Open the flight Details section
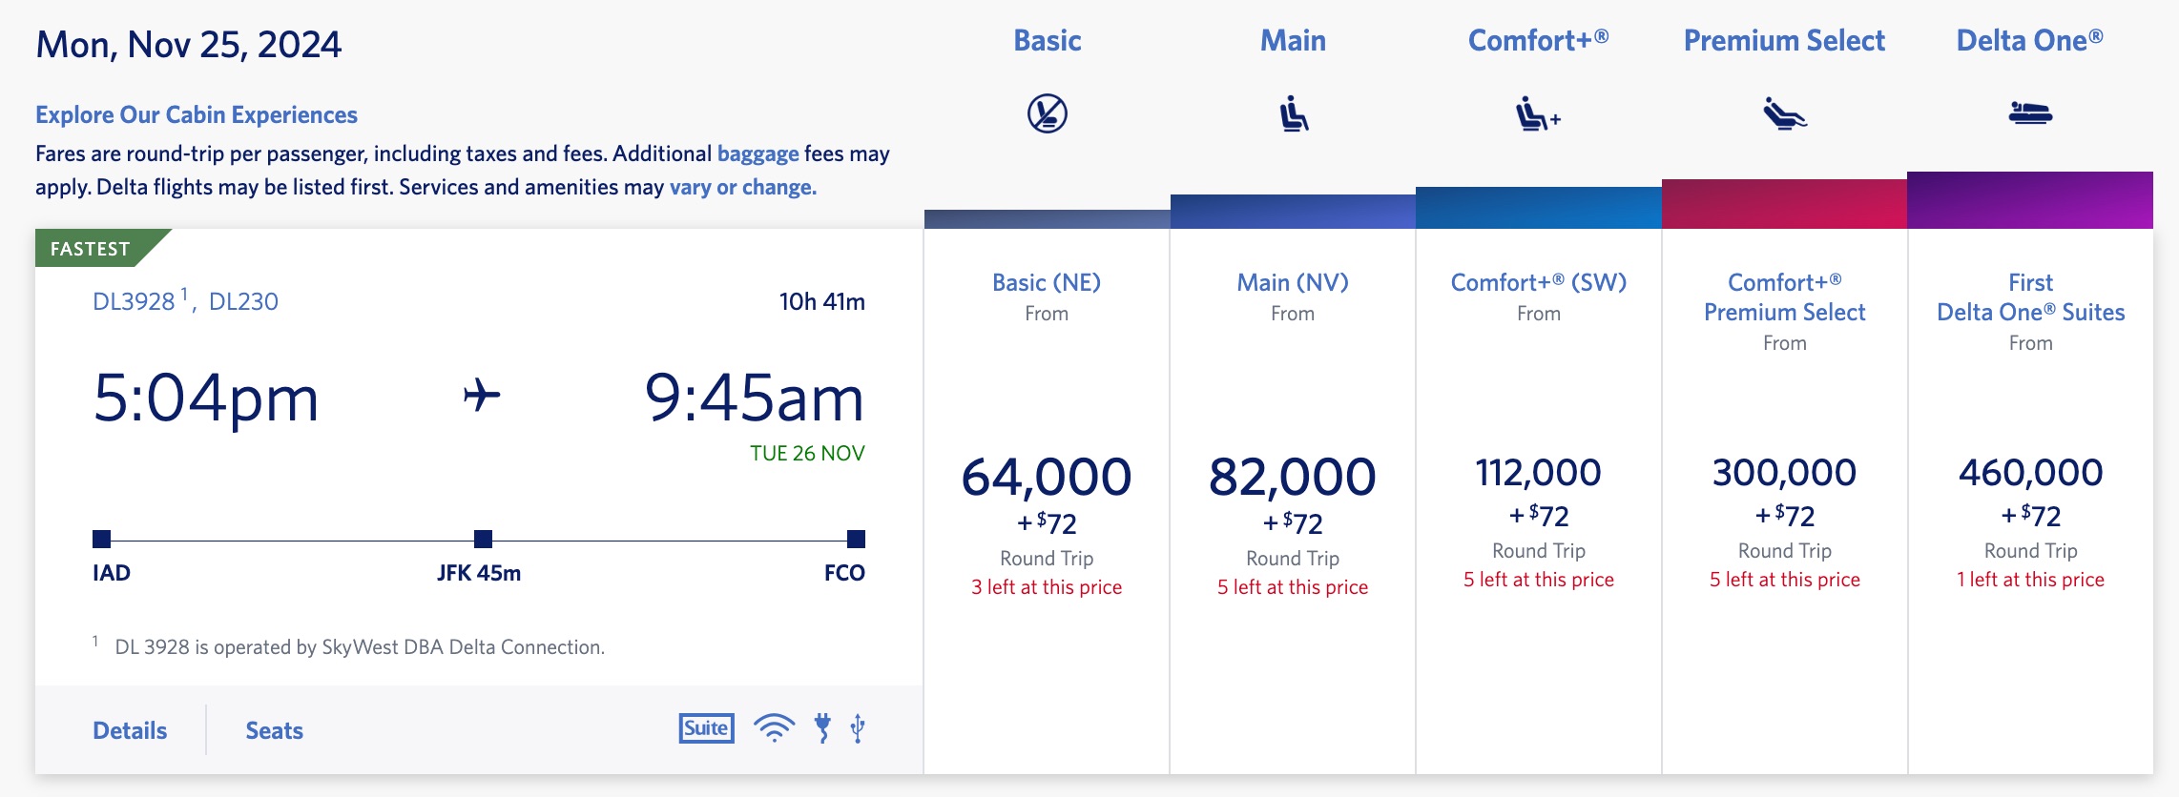Screen dimensions: 2179x797 click(x=130, y=730)
